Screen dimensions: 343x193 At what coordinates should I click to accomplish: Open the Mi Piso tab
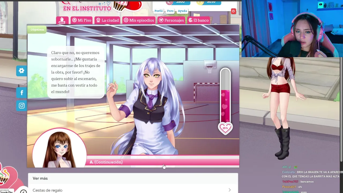(82, 20)
